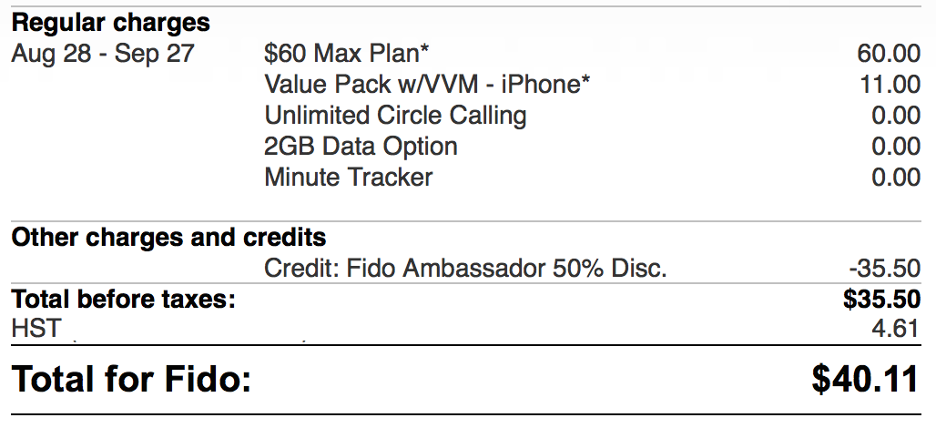Click the 60.00 plan amount
The image size is (936, 428).
pyautogui.click(x=889, y=54)
